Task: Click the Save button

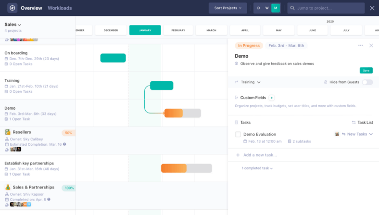Action: tap(366, 70)
